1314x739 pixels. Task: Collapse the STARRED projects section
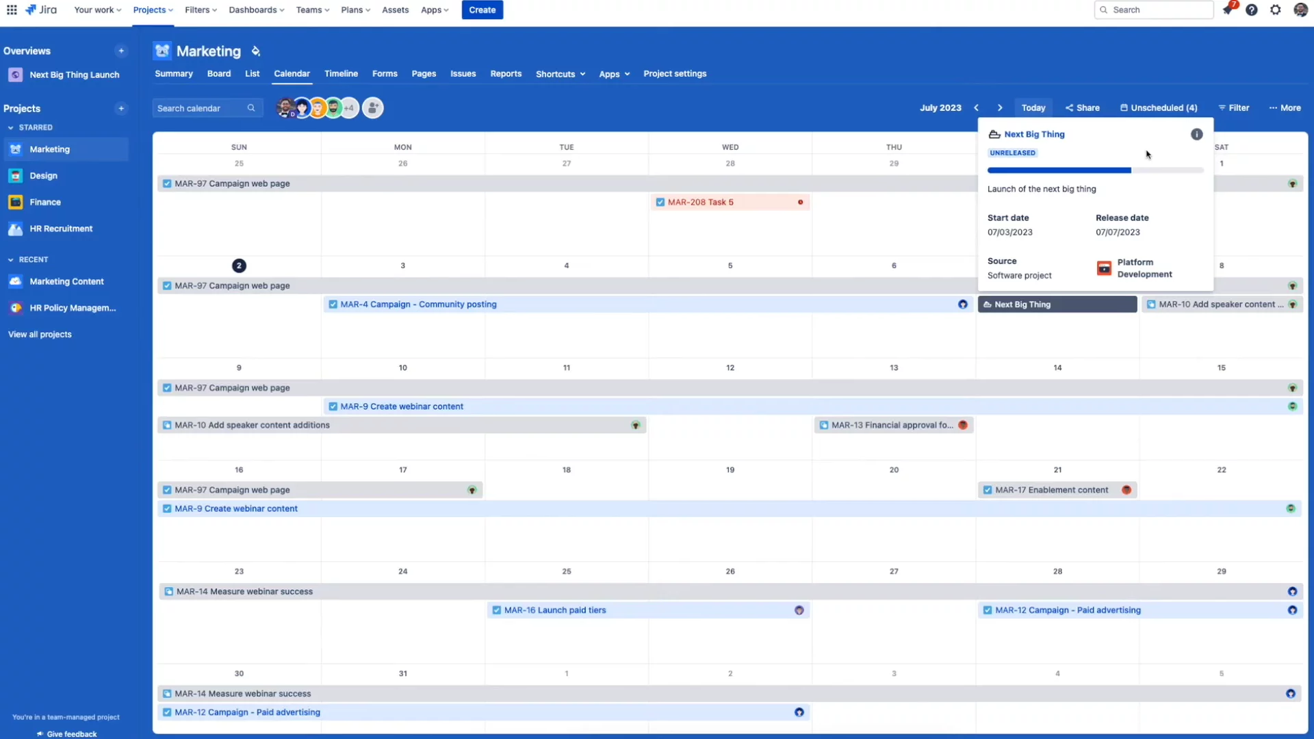(11, 128)
